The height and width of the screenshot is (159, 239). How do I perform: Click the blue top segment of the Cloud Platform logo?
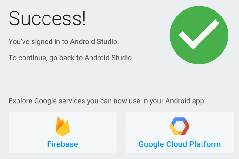coord(179,120)
